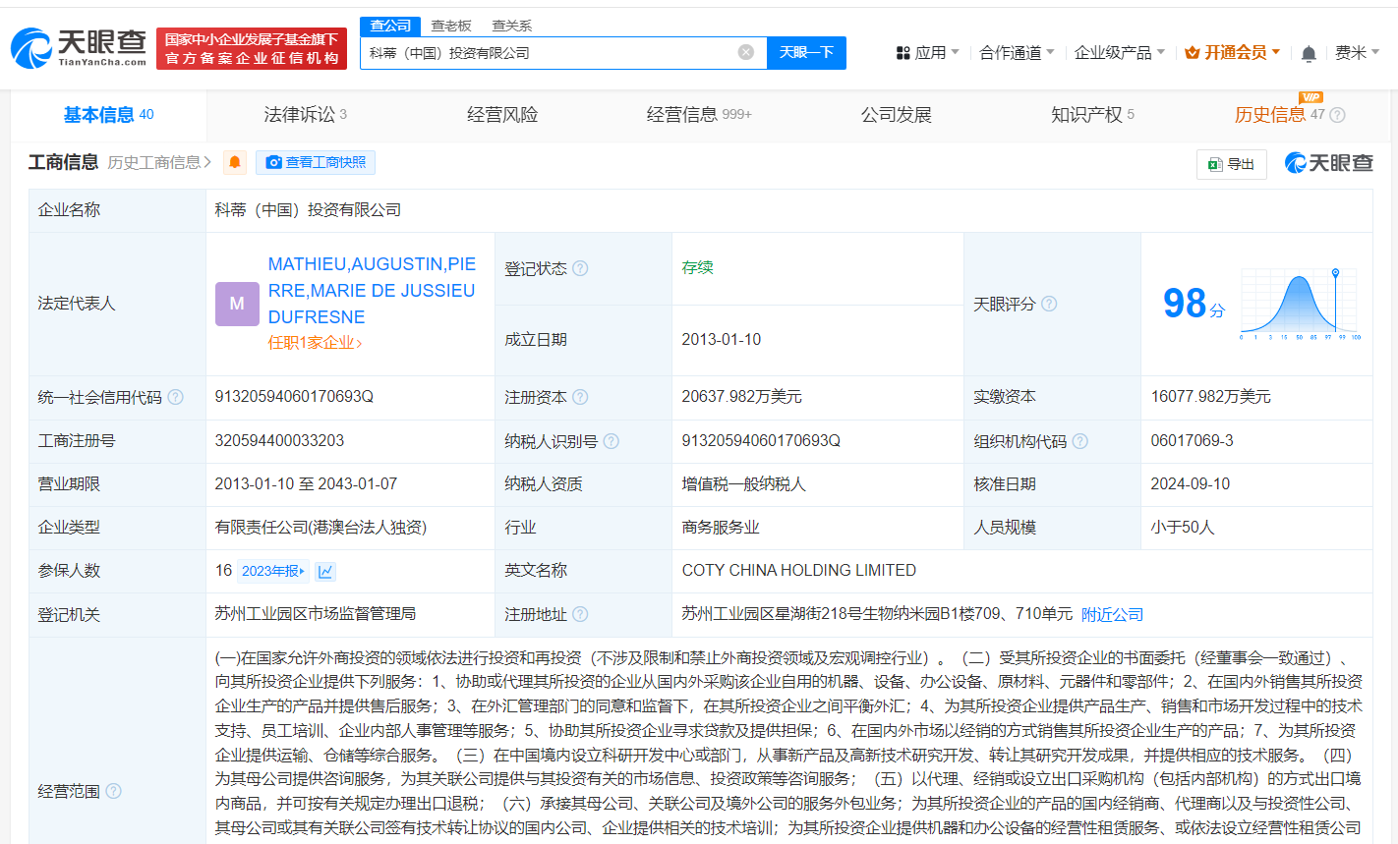Click the orange bell beside 历史工商信息
This screenshot has width=1398, height=844.
point(235,163)
